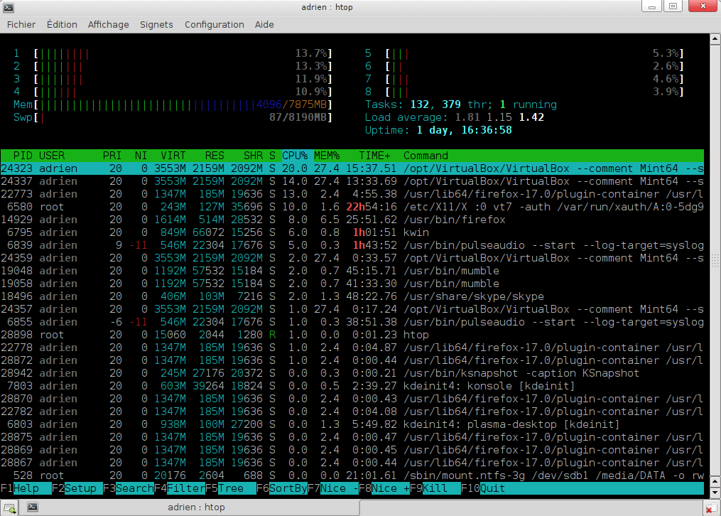Click the Tasks summary line
This screenshot has height=516, width=721.
[461, 104]
